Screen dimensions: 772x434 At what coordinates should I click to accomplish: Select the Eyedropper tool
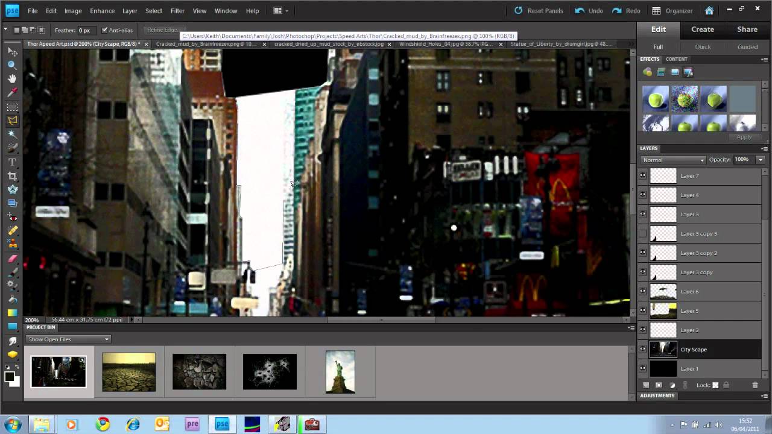[x=12, y=93]
